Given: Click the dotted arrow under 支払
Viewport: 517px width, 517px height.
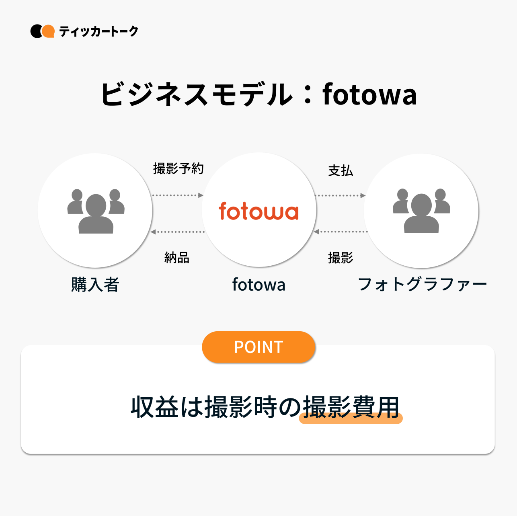Looking at the screenshot, I should 340,195.
